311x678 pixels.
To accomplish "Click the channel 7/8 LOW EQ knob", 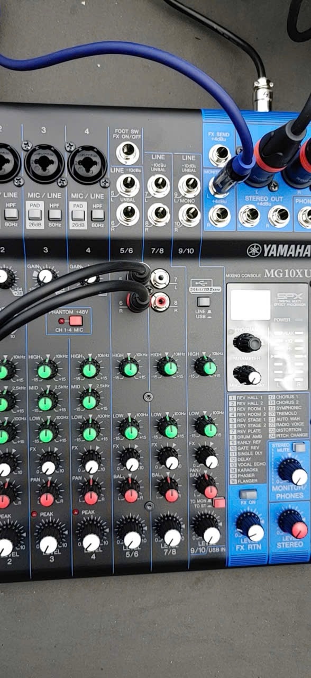I will tap(168, 428).
